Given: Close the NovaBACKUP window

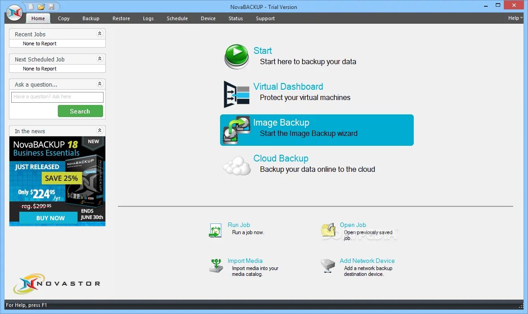Looking at the screenshot, I should click(514, 5).
